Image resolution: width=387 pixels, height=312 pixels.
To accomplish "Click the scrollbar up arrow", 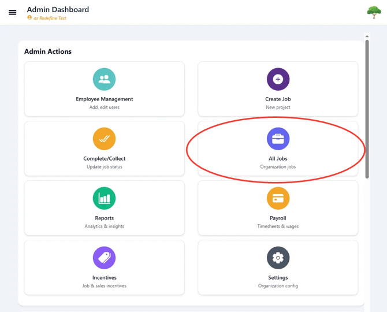I will [x=367, y=36].
